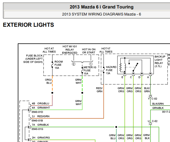Select 'BACKUP LIGHT RELAY (3.7L)' label

[x=160, y=61]
